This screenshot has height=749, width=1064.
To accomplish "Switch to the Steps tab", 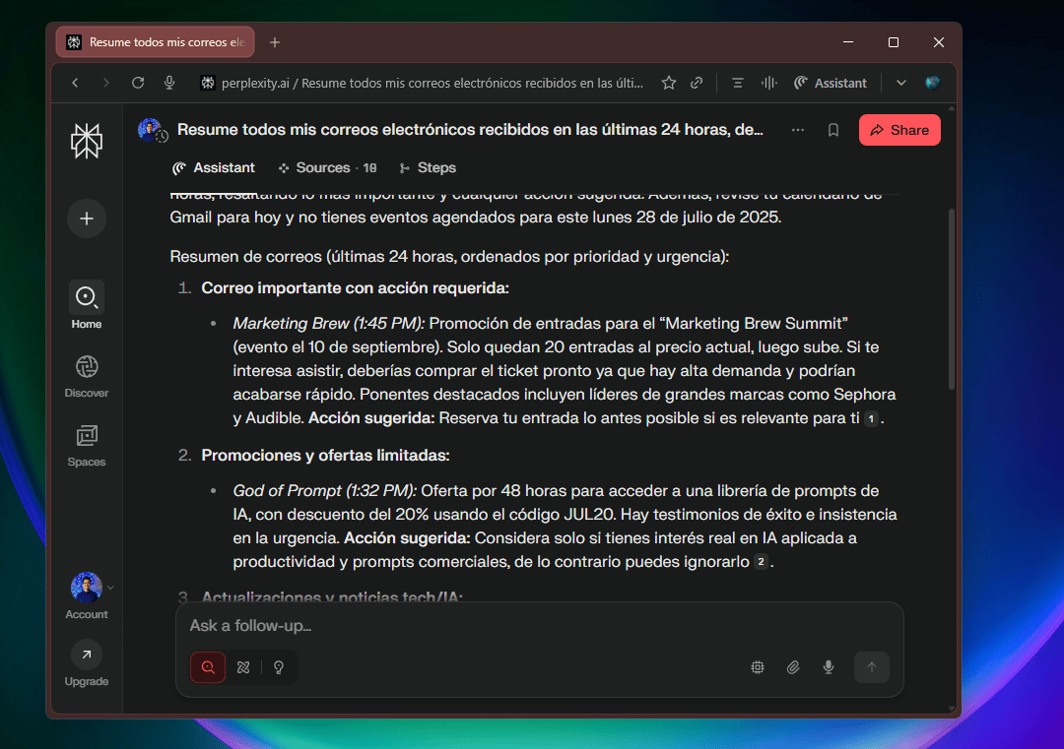I will click(x=428, y=168).
